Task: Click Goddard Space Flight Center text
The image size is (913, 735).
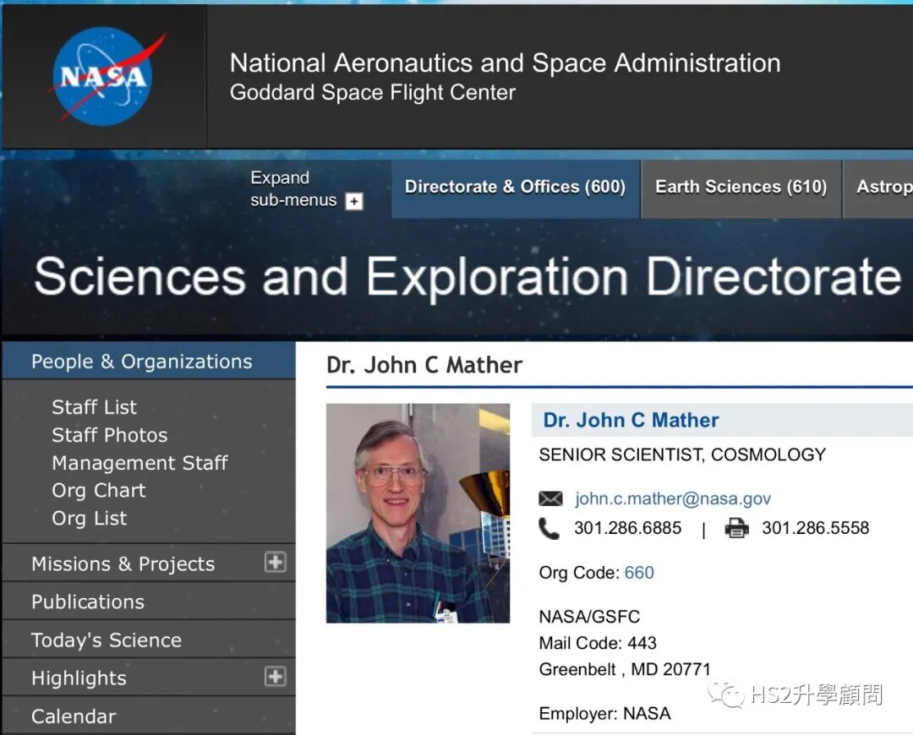Action: [373, 93]
